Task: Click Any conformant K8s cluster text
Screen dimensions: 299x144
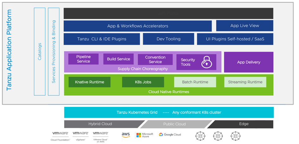Action: pyautogui.click(x=197, y=112)
